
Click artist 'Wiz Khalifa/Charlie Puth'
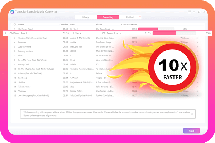point(81,95)
